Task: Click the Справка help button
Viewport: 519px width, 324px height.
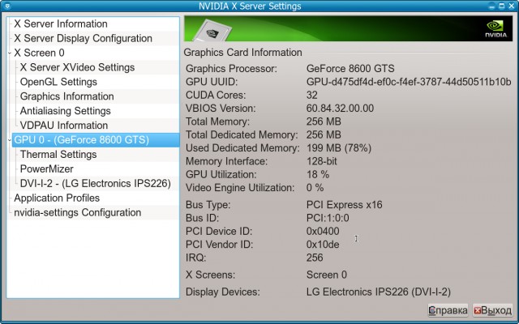Action: [448, 310]
